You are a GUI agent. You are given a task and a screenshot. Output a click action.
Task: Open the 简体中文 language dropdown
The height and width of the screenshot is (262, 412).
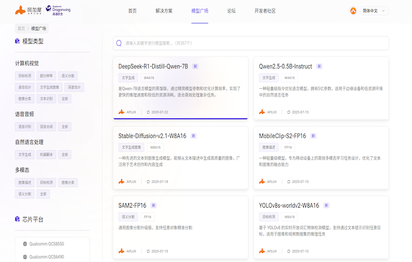[374, 11]
